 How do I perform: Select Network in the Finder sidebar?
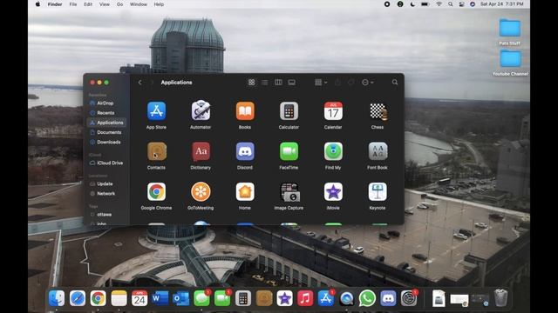106,194
